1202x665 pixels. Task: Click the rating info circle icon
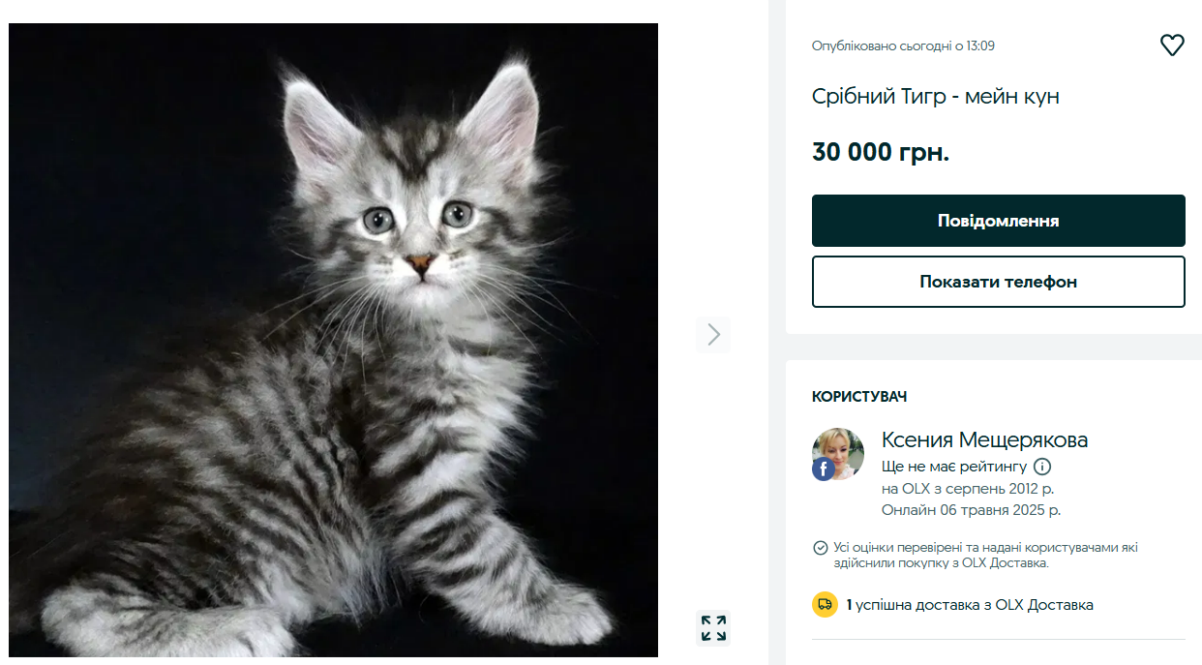pos(1042,467)
